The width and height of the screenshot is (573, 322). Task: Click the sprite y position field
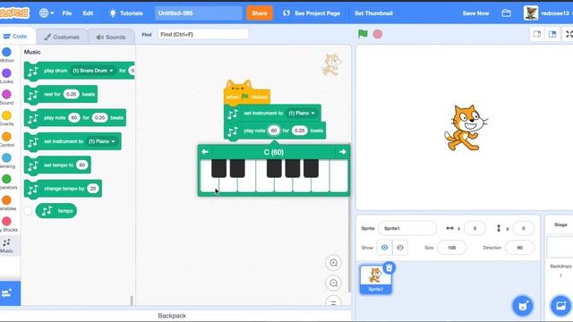[523, 228]
